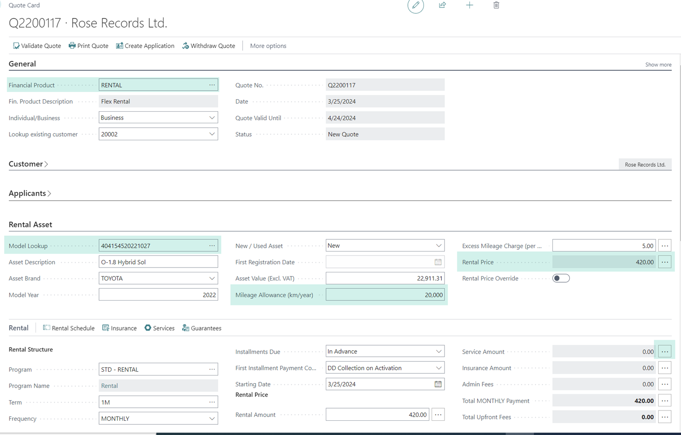The height and width of the screenshot is (435, 681).
Task: Click the General section heading
Action: pyautogui.click(x=22, y=64)
